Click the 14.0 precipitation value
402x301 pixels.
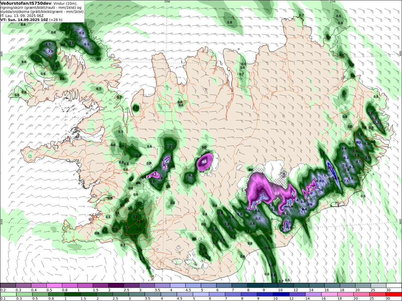tap(290, 204)
